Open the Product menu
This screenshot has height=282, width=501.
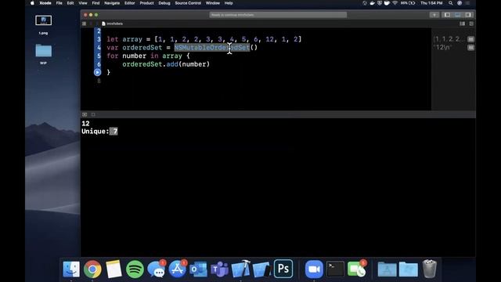click(x=146, y=3)
